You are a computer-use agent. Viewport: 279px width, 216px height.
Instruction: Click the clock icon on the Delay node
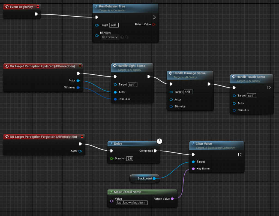pyautogui.click(x=160, y=141)
